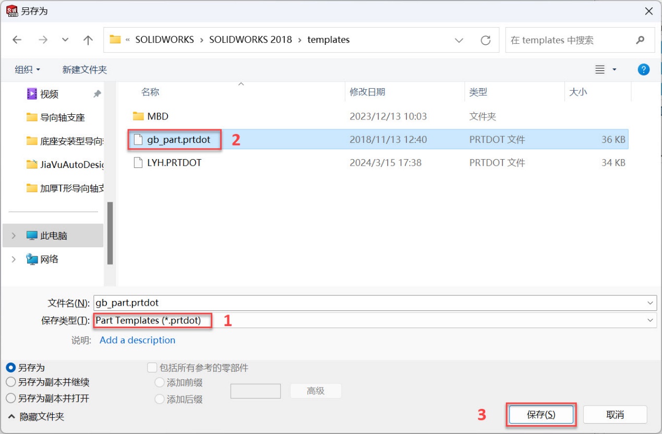The width and height of the screenshot is (662, 434).
Task: Select the 另存为 radio button
Action: [x=10, y=368]
